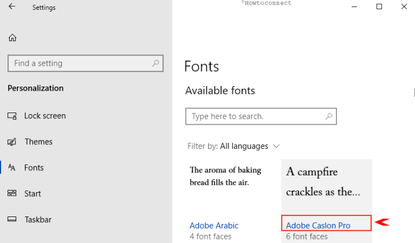Select Fonts in Personalization menu
415x243 pixels.
(34, 167)
